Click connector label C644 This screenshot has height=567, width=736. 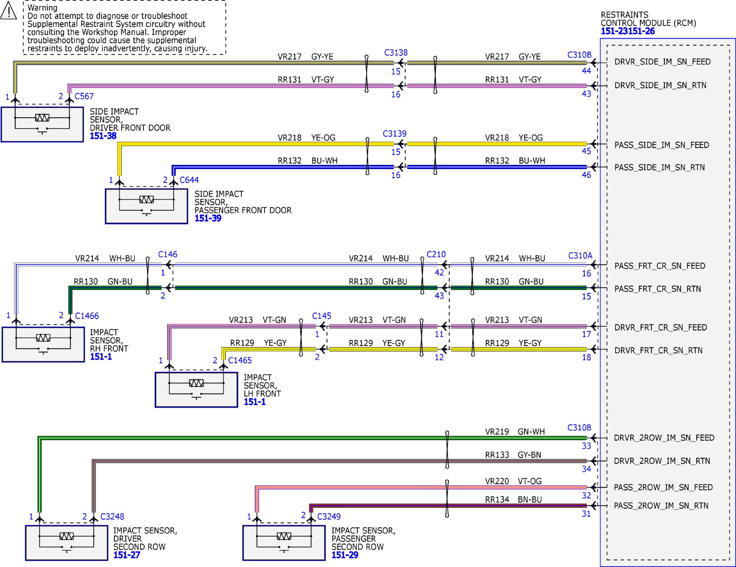tap(189, 180)
